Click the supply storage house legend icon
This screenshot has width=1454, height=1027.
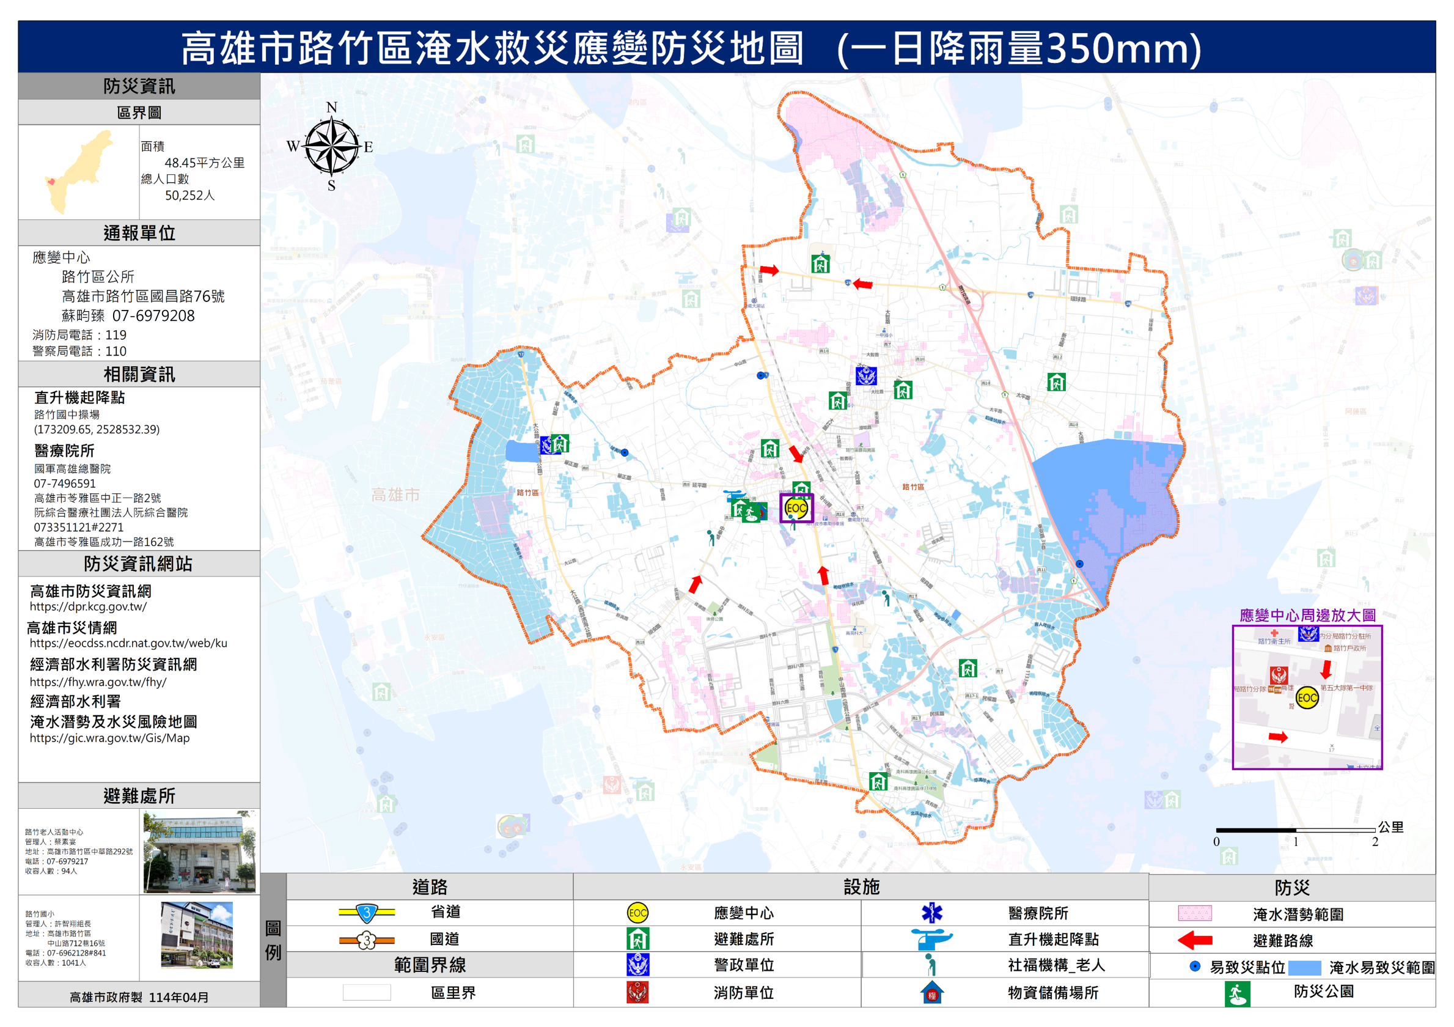[x=931, y=992]
